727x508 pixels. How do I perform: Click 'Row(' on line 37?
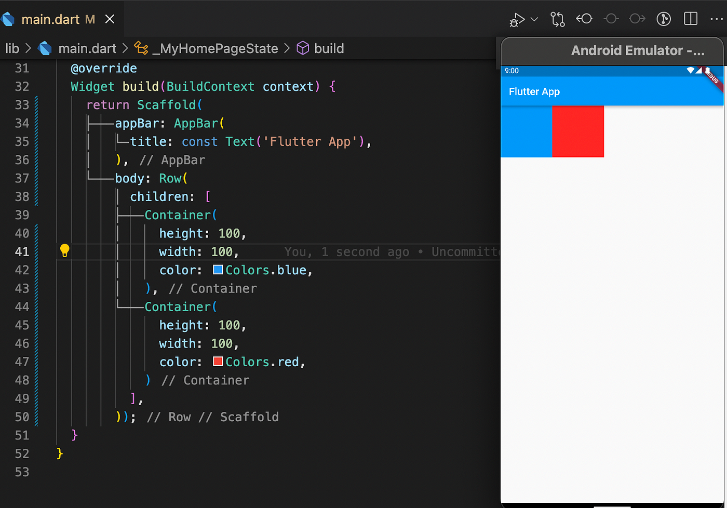coord(173,178)
